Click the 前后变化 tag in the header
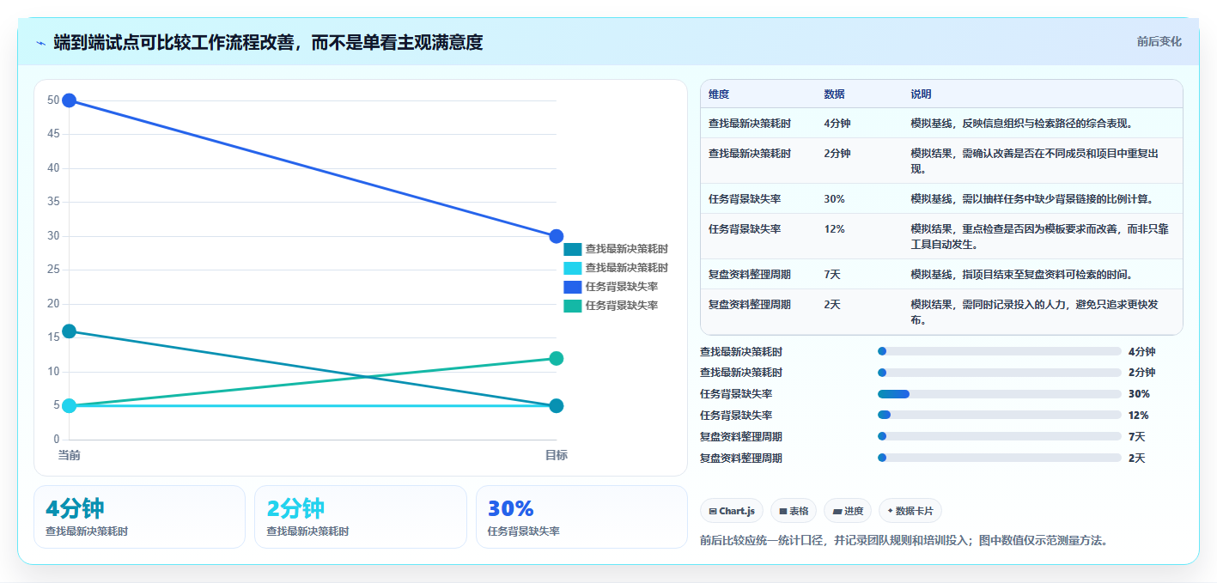The height and width of the screenshot is (583, 1217). (x=1159, y=41)
